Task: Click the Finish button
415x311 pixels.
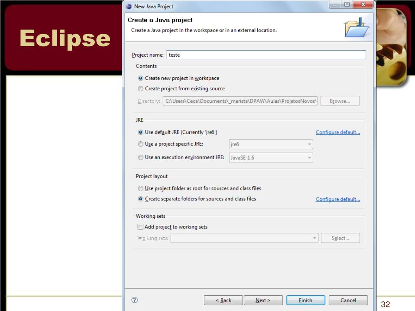Action: coord(306,300)
